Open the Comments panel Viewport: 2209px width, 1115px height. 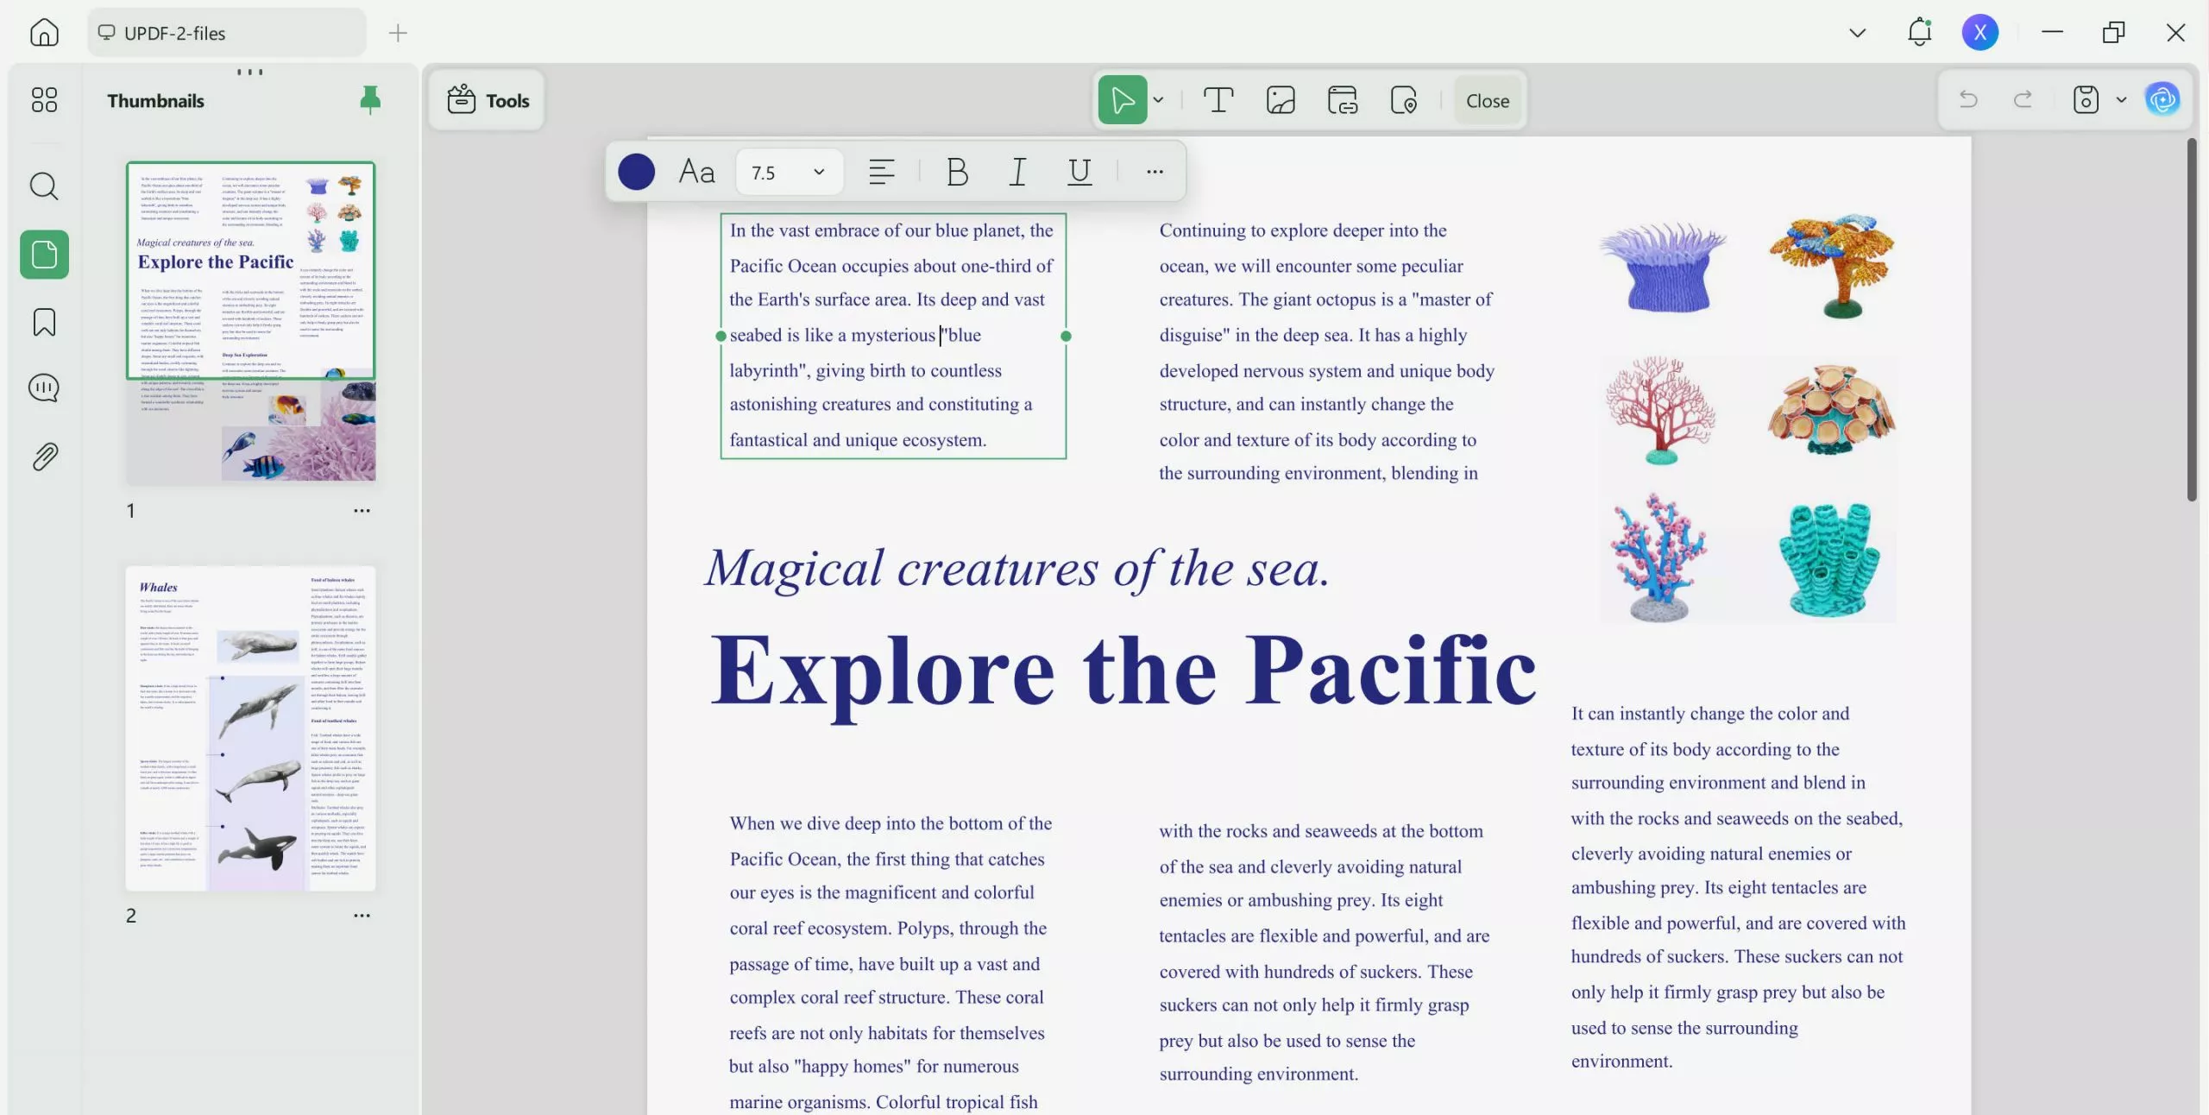(x=43, y=387)
